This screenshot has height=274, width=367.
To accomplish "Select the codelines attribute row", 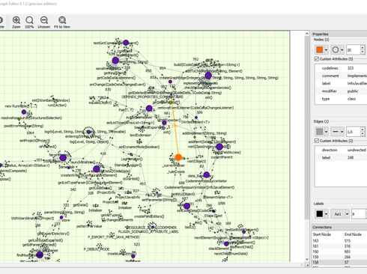I will [x=341, y=68].
